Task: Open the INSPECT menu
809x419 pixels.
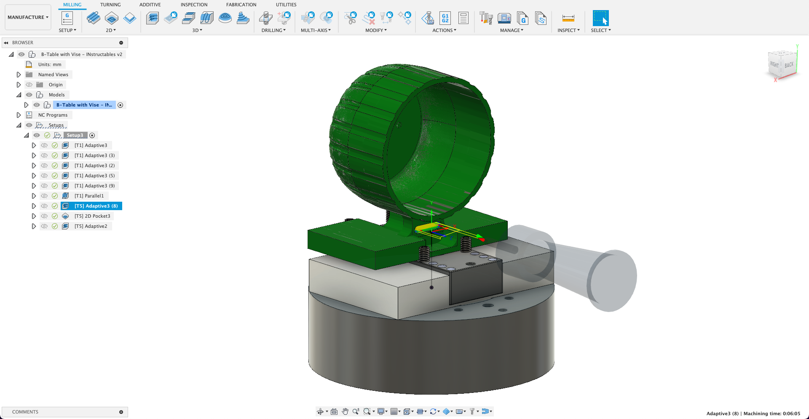Action: [568, 30]
